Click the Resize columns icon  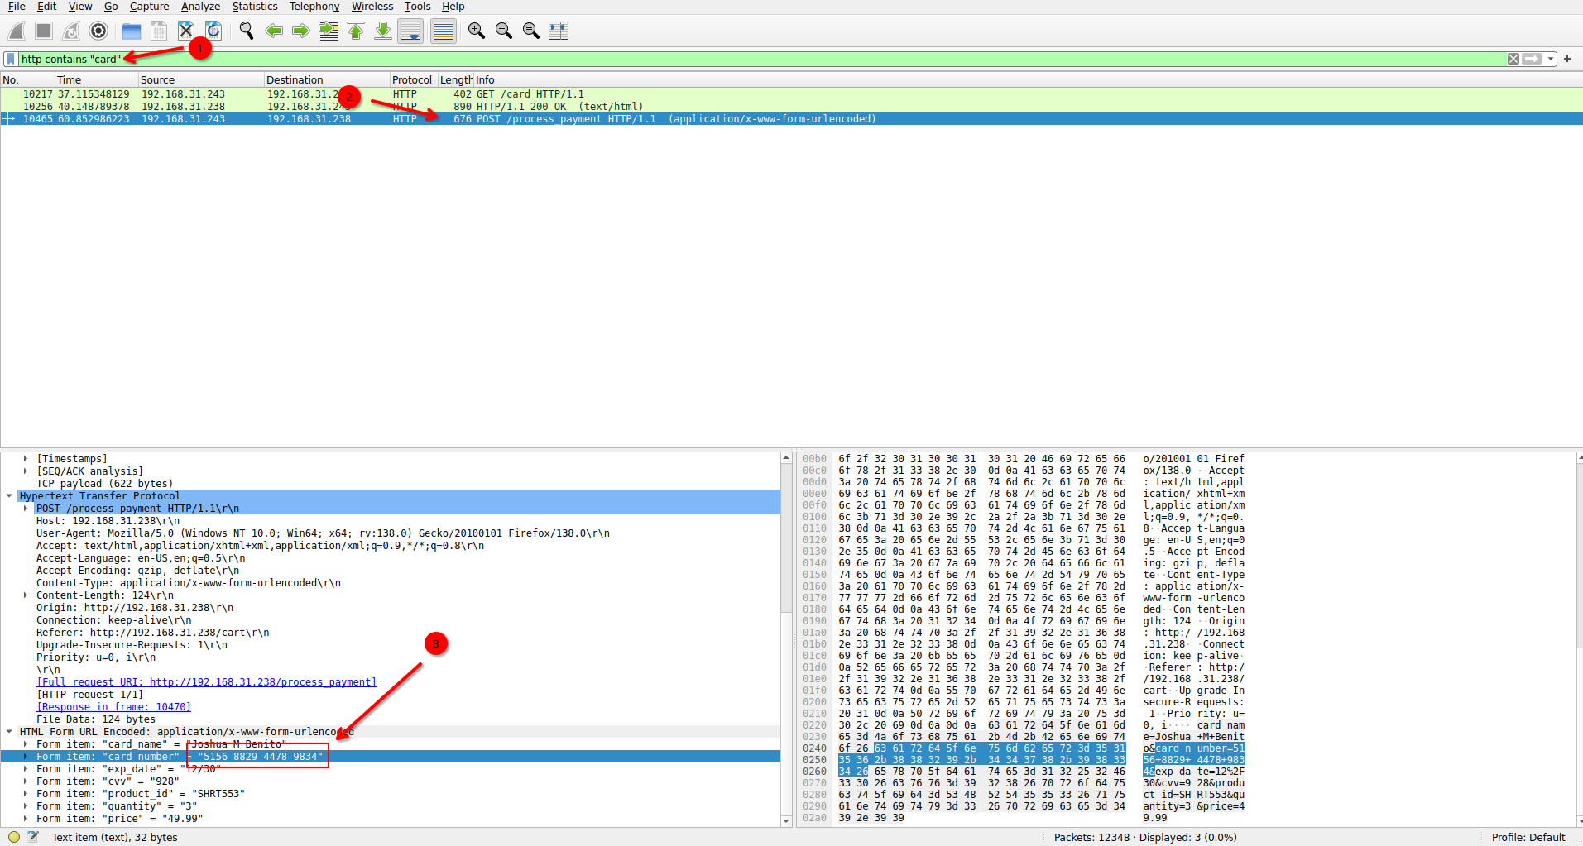(x=559, y=31)
